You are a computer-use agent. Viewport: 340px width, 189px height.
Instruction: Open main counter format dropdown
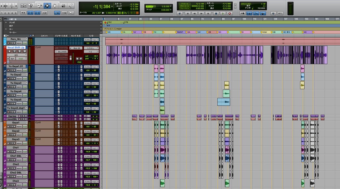point(112,6)
